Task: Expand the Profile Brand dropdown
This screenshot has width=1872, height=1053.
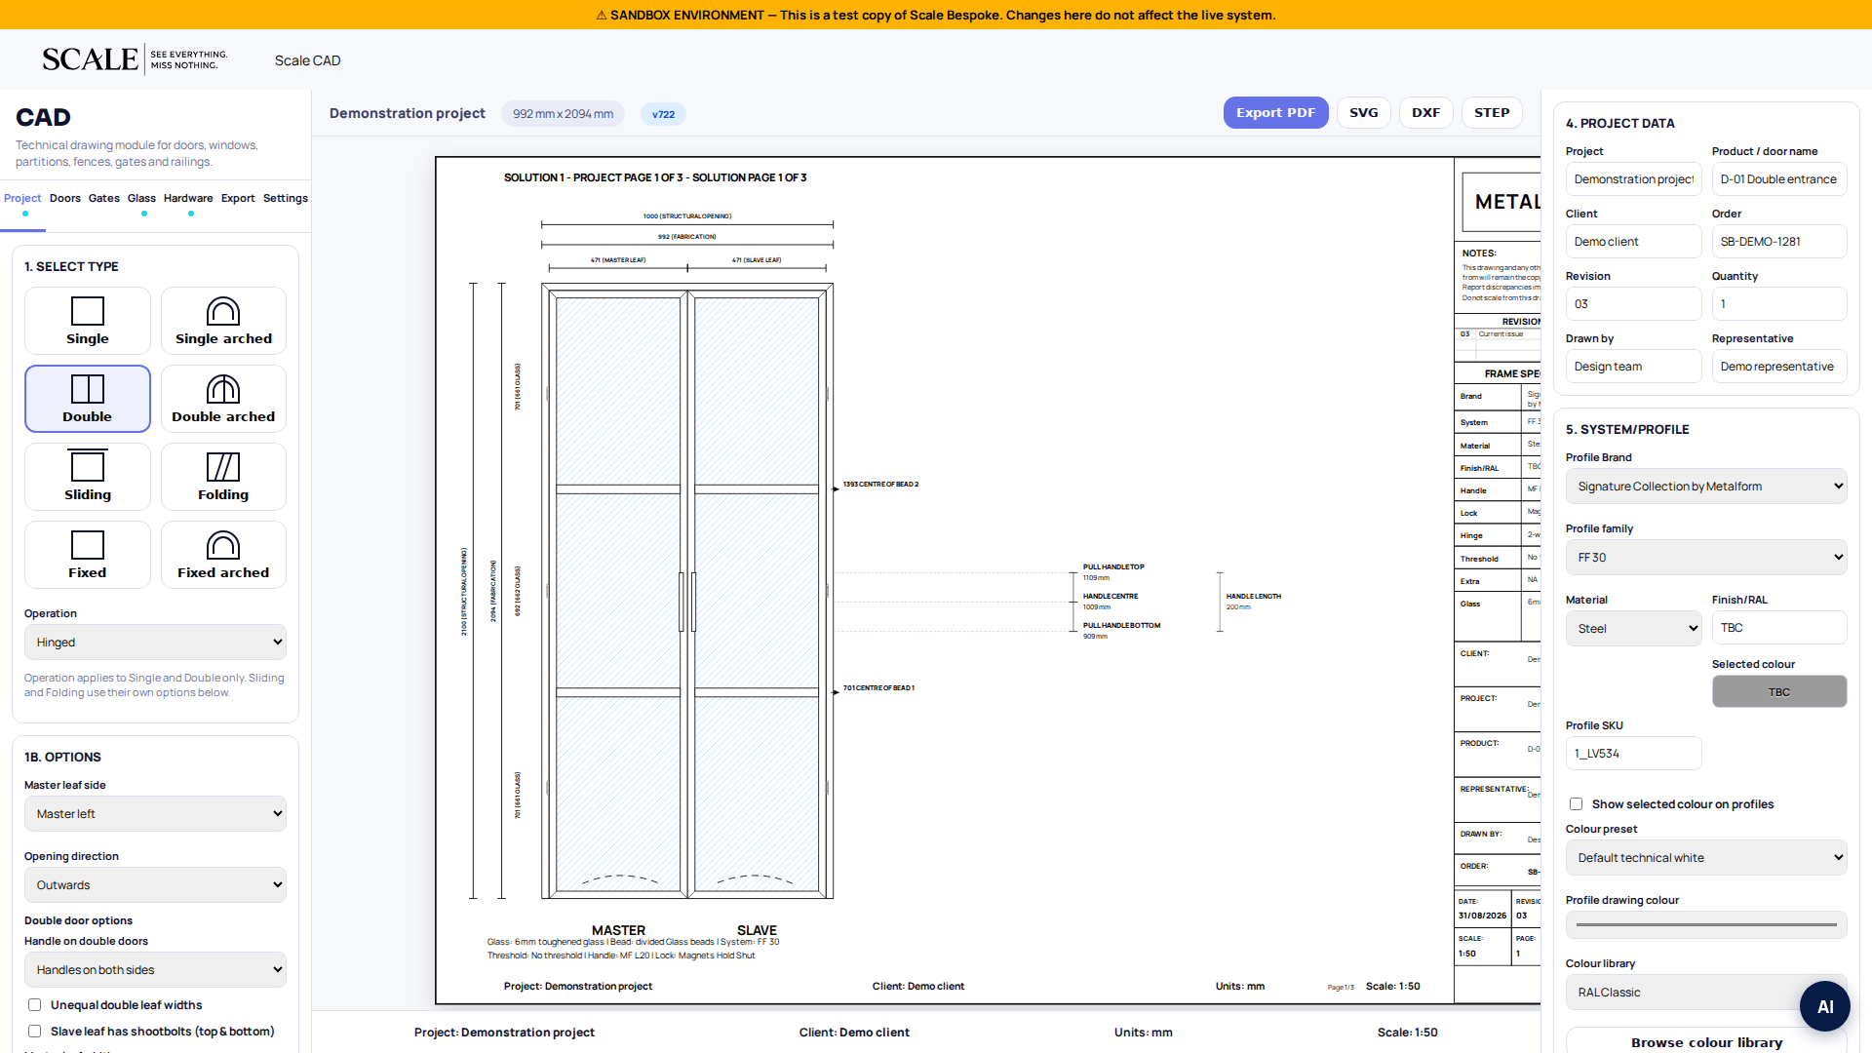Action: (1706, 487)
